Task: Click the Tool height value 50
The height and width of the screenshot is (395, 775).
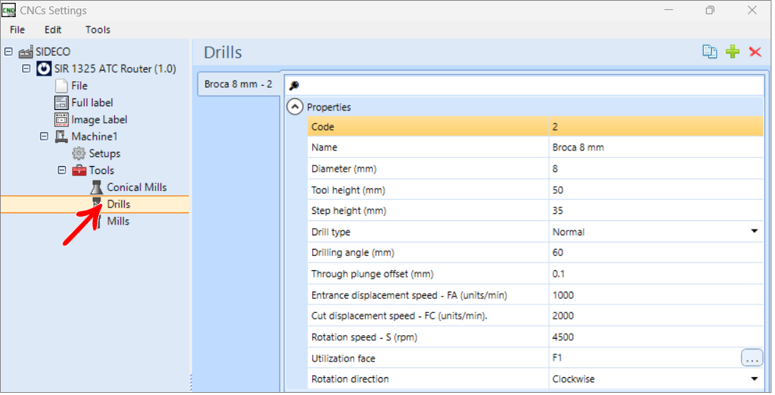Action: click(656, 190)
